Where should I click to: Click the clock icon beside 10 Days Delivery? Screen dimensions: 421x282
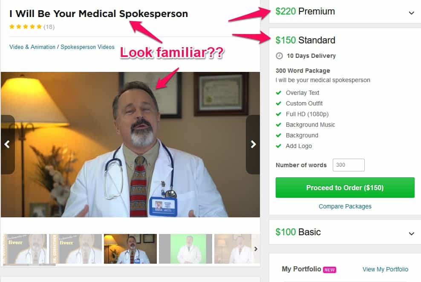pos(279,56)
